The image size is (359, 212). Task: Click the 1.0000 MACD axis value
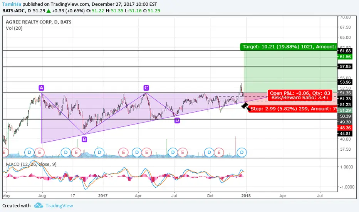346,167
